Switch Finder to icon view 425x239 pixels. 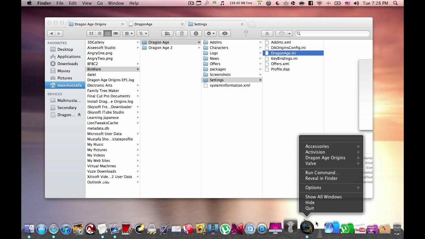click(x=91, y=34)
